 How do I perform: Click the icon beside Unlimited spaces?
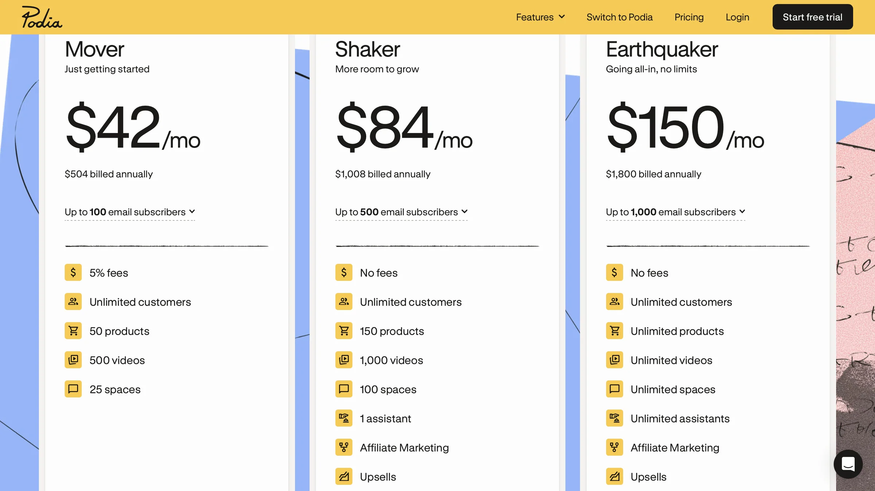(x=614, y=389)
